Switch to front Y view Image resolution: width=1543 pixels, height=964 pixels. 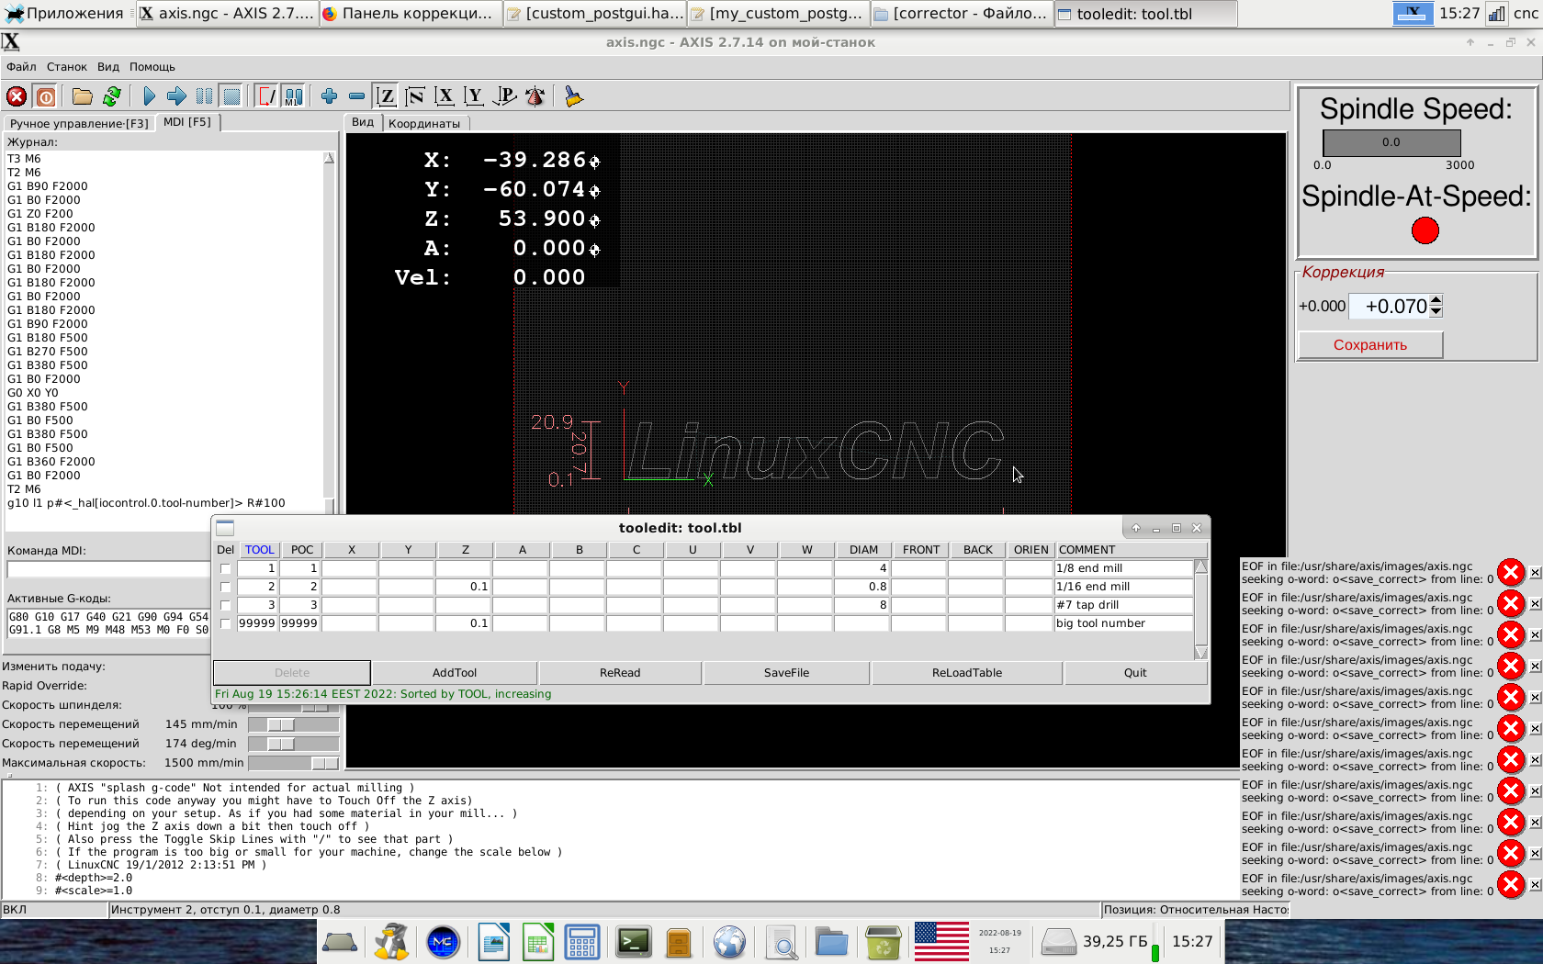474,96
